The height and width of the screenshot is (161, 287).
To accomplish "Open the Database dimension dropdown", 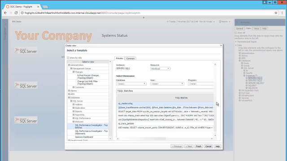I will click(131, 84).
